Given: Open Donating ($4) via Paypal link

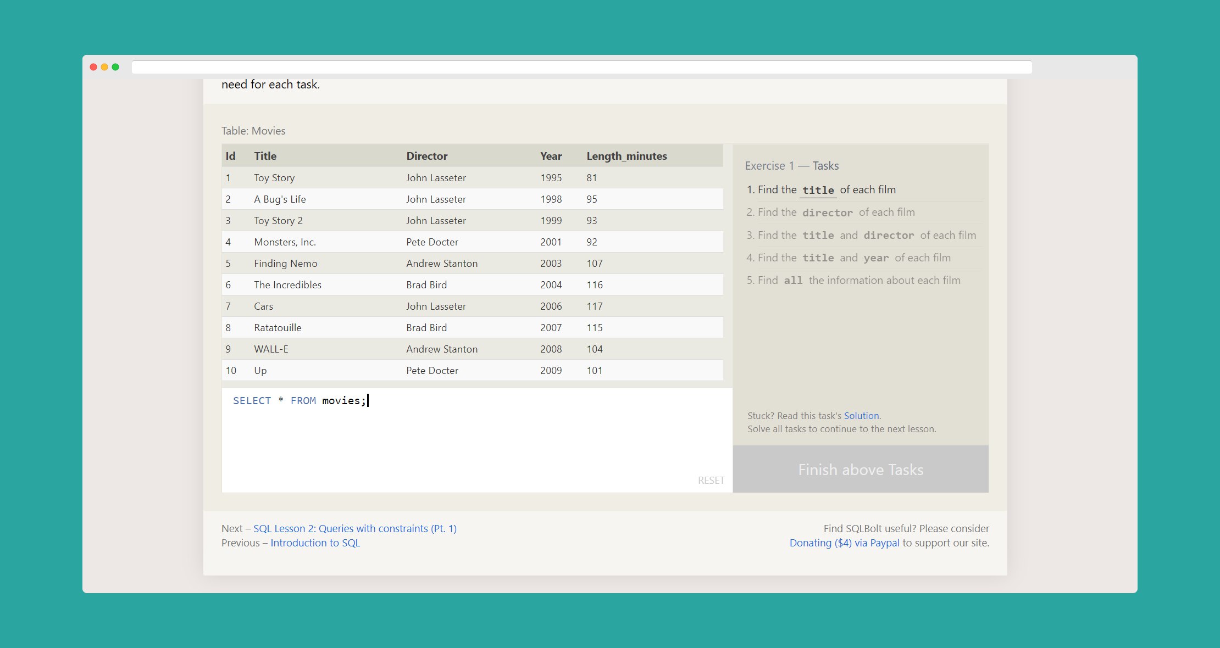Looking at the screenshot, I should 844,543.
